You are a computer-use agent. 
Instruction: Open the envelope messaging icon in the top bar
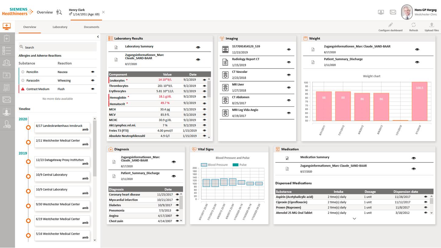(393, 12)
